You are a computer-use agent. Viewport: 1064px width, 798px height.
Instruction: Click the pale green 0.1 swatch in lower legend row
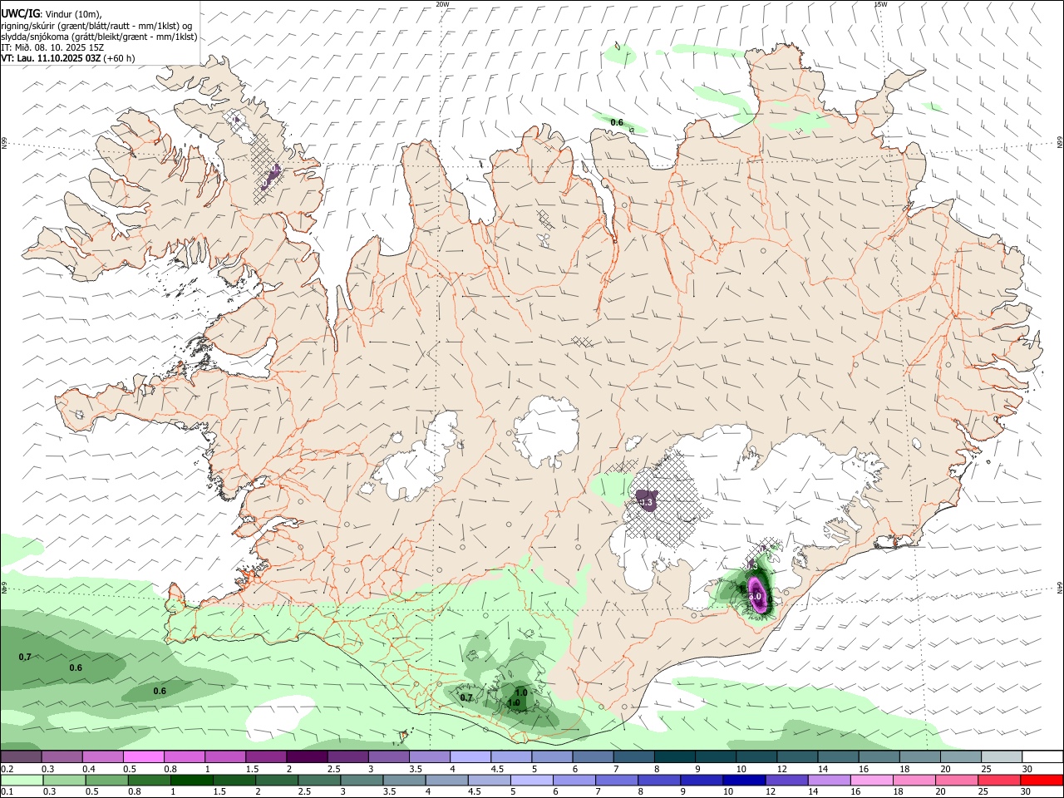21,781
